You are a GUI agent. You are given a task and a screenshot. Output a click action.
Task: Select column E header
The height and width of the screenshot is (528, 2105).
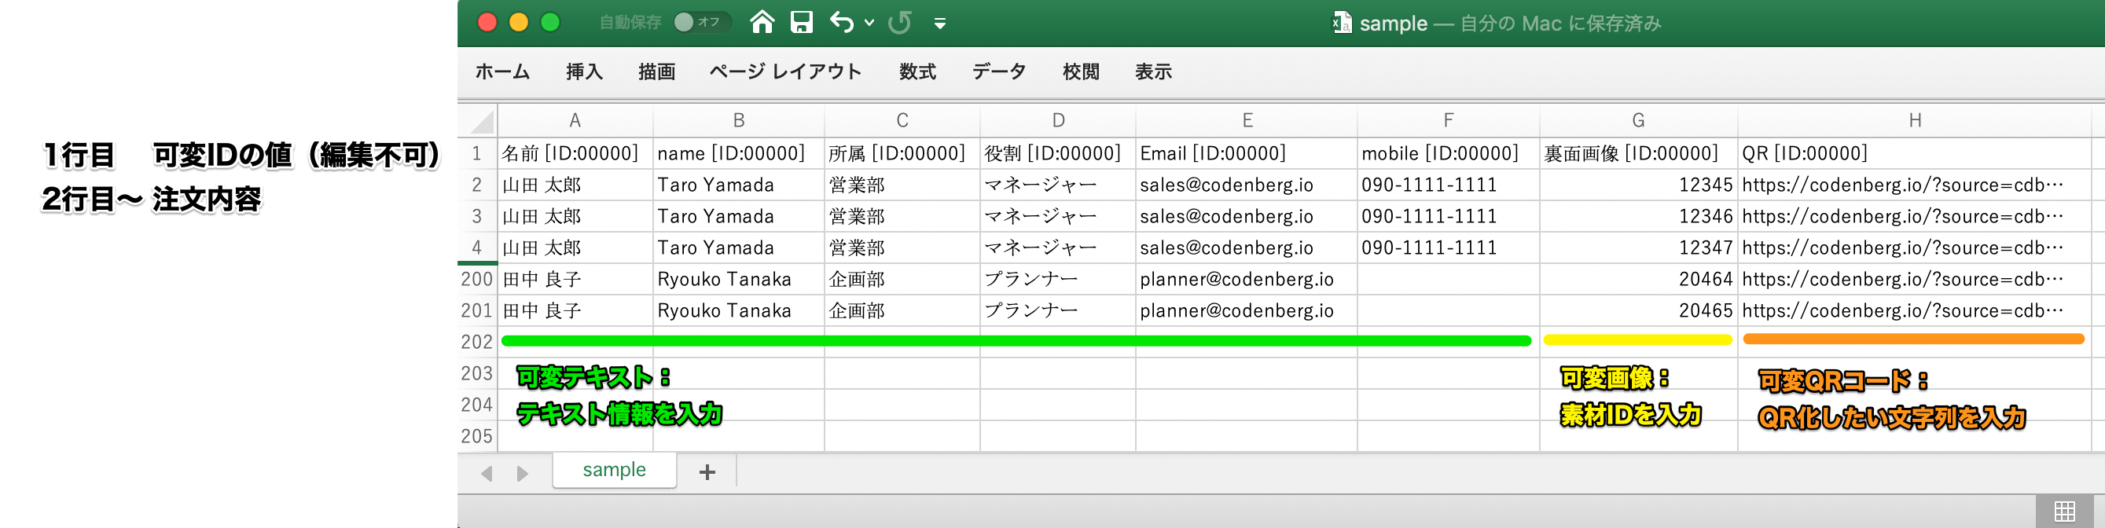pyautogui.click(x=1247, y=120)
